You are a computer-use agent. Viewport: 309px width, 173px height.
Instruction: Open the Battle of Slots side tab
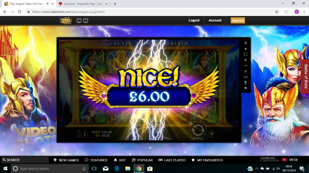305,76
